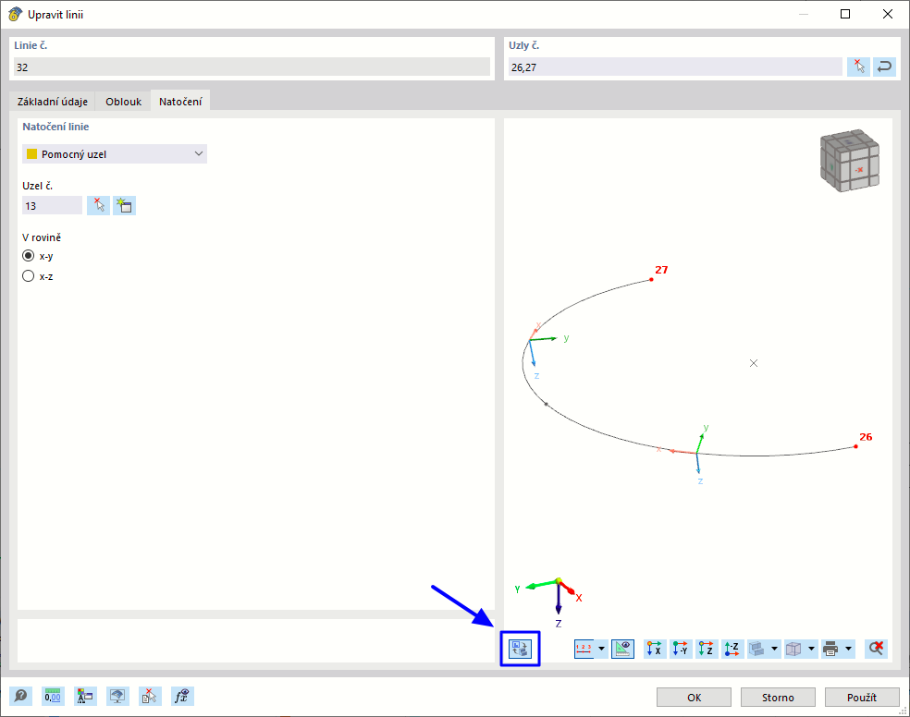Screen dimensions: 910x717
Task: Open the Pomocný uzel rotation type dropdown
Action: tap(115, 154)
